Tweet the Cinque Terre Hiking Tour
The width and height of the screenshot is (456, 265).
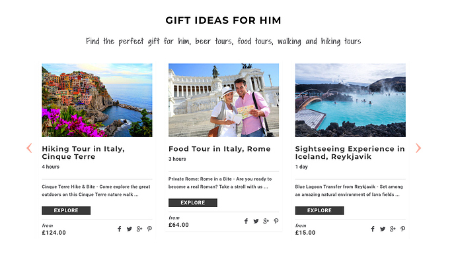[x=130, y=229]
